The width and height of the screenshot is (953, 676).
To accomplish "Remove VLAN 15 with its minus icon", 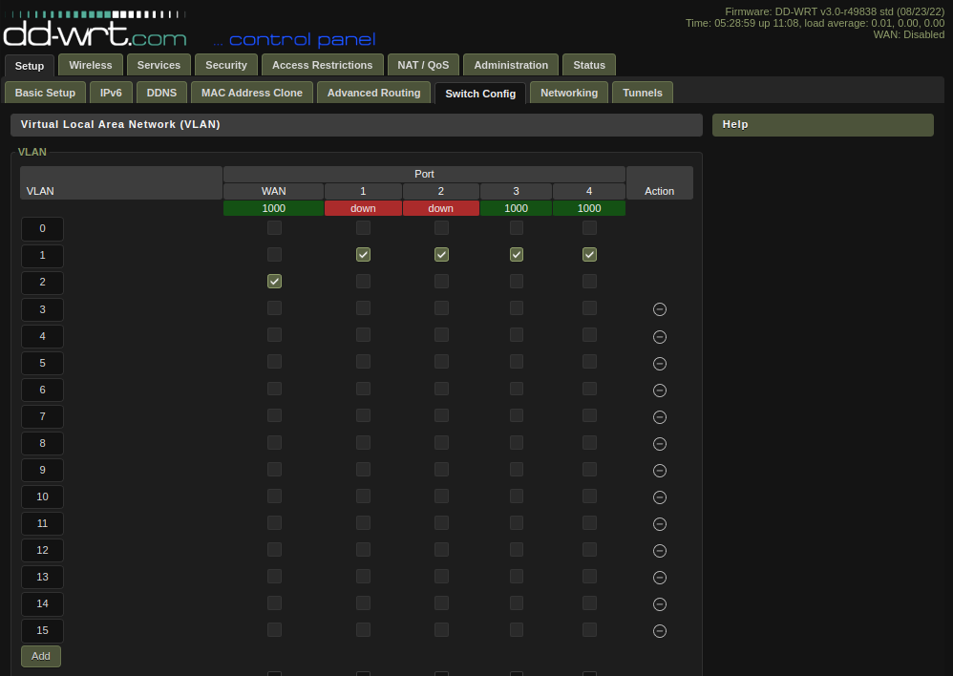I will tap(659, 630).
